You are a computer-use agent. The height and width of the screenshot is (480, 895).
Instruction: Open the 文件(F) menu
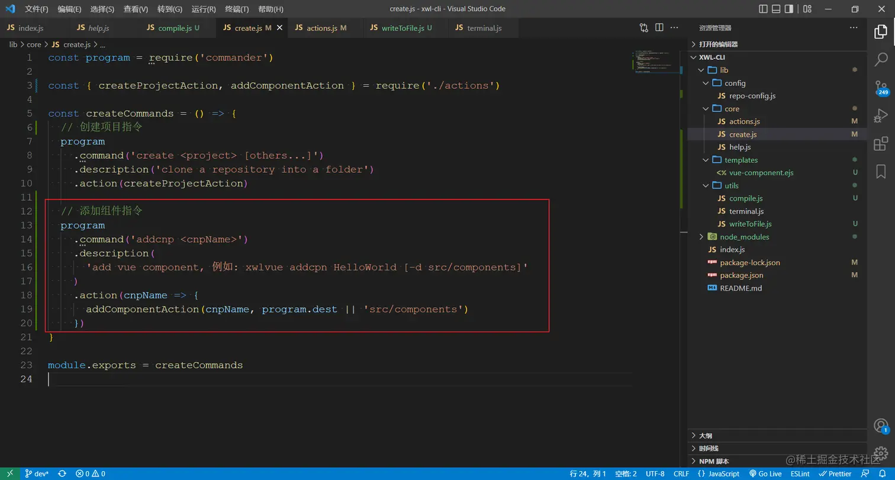coord(37,9)
